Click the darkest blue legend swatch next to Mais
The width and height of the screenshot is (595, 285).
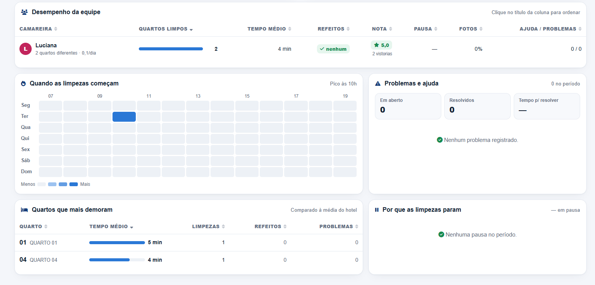coord(74,184)
